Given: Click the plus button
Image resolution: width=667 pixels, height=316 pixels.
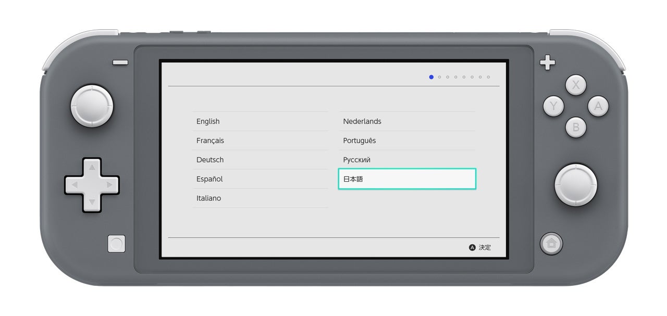Looking at the screenshot, I should (x=547, y=62).
